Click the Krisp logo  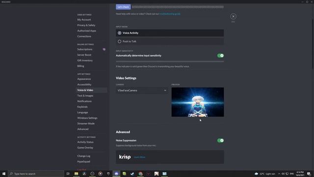125,157
